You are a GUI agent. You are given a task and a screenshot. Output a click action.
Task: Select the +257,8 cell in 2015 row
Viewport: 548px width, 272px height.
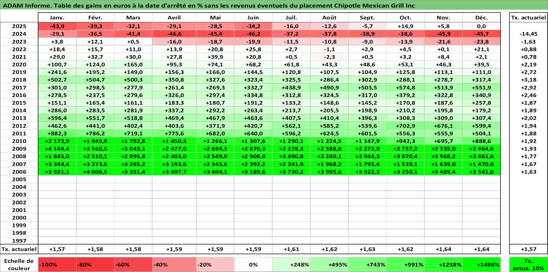(481, 103)
